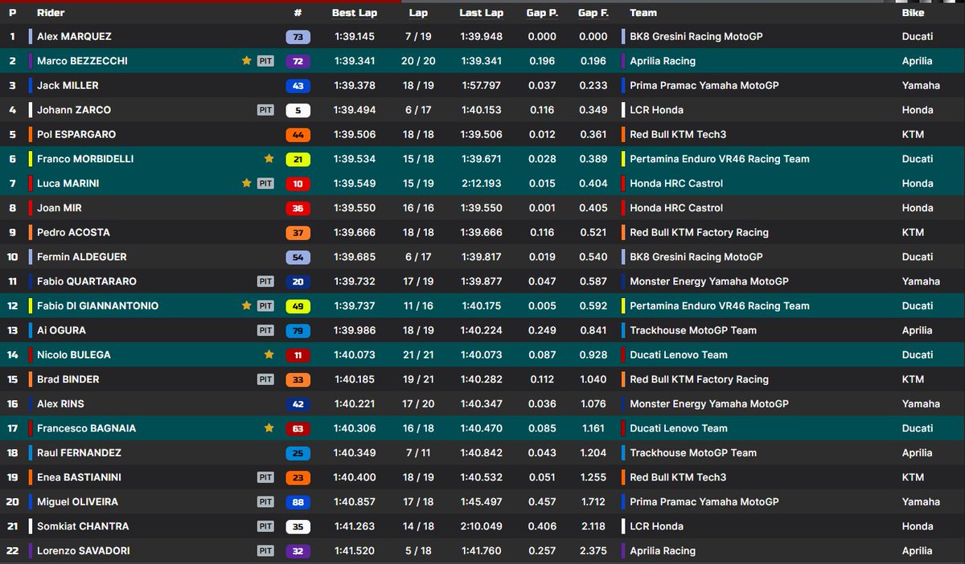Select rider name Alex RINS
The image size is (965, 564).
60,404
